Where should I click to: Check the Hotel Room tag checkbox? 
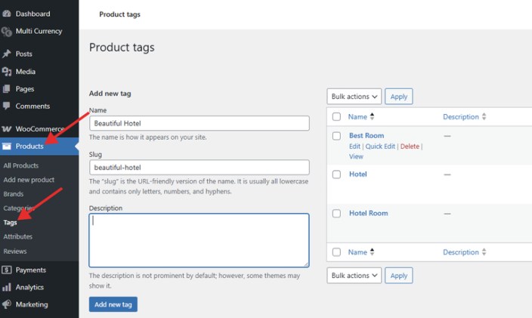point(336,214)
